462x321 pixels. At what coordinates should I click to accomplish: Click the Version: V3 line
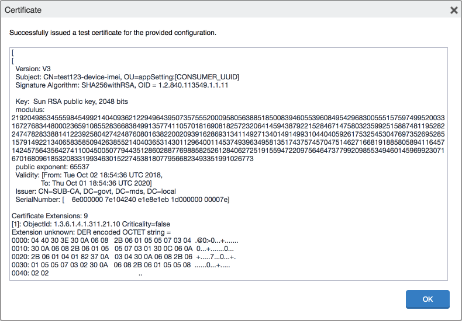(x=33, y=69)
